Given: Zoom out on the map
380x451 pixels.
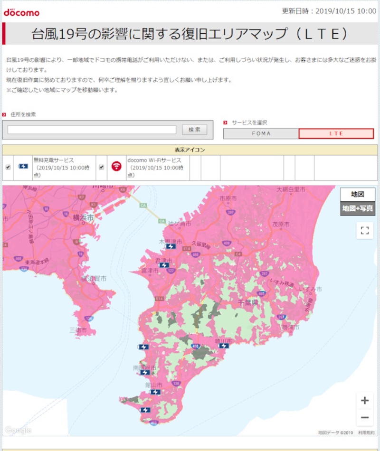Looking at the screenshot, I should (x=364, y=417).
